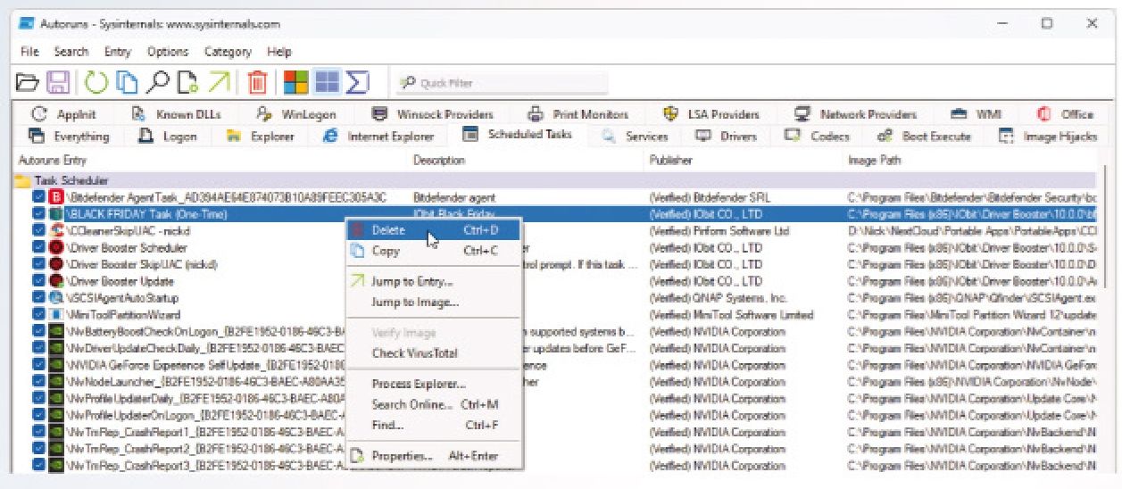
Task: Uncheck the Driver Booster Update checkbox
Action: [39, 281]
